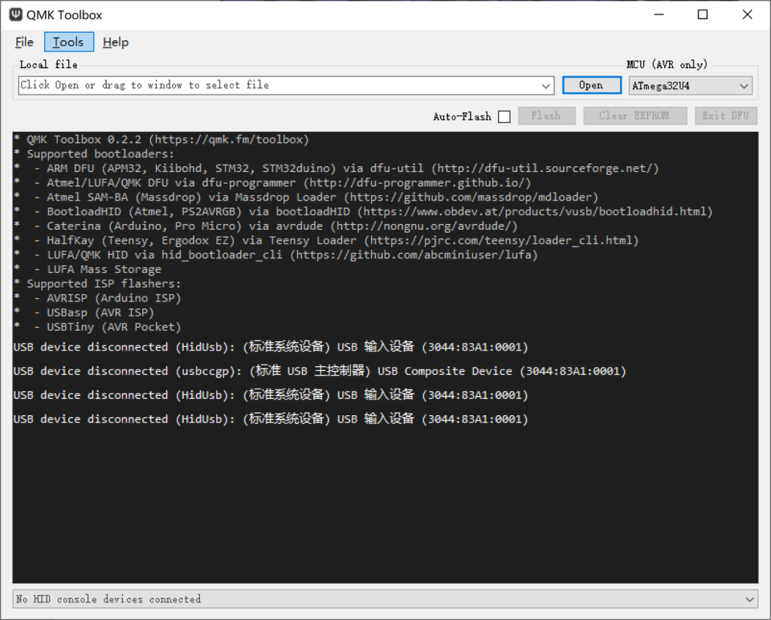Click the 'Caterina (Arduino, Pro Micro)' log line

[266, 226]
